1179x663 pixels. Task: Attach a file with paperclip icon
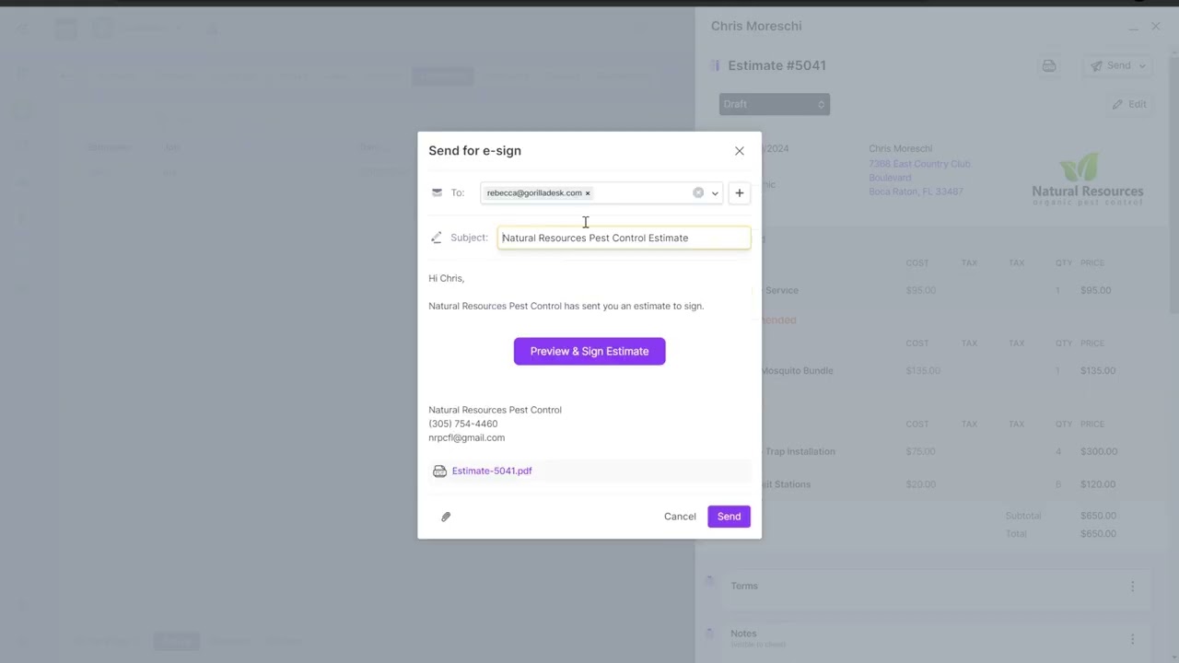(x=446, y=517)
